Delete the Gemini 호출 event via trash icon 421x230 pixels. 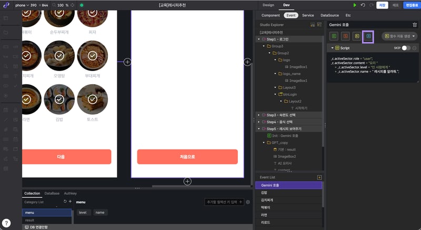[x=415, y=24]
